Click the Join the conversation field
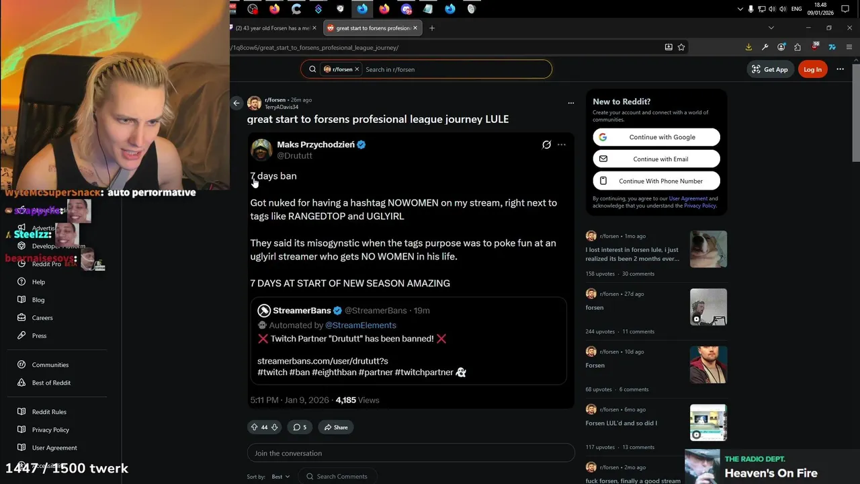Screen dimensions: 860x484 coord(411,453)
